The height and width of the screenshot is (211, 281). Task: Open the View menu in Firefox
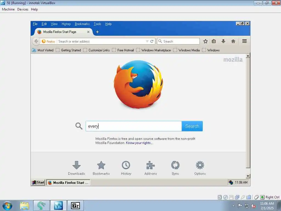[54, 24]
